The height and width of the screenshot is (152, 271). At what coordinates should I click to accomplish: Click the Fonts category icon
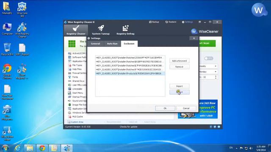point(69,77)
